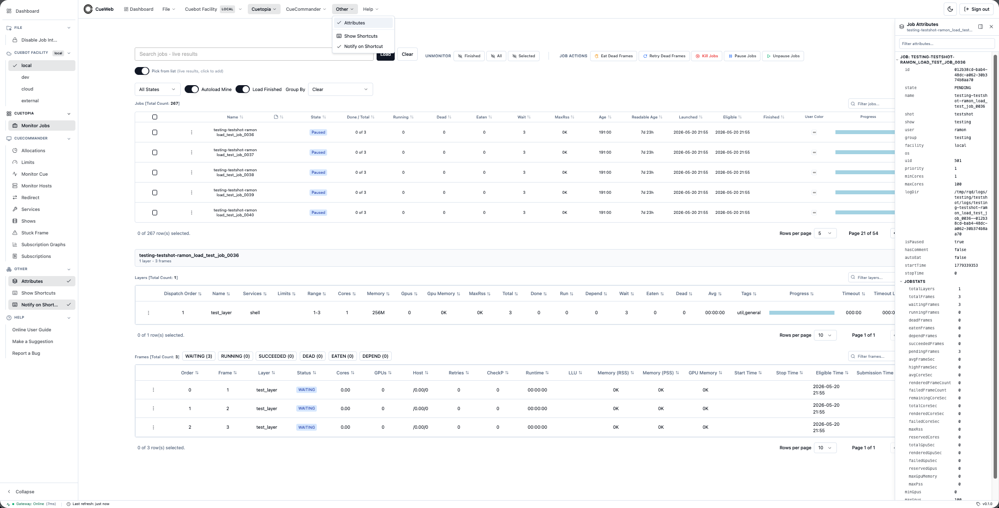The height and width of the screenshot is (508, 999).
Task: Go to Monitor Cue in sidebar
Action: tap(34, 174)
